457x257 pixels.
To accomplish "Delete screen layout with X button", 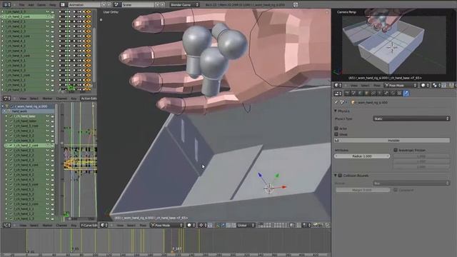I will (109, 5).
